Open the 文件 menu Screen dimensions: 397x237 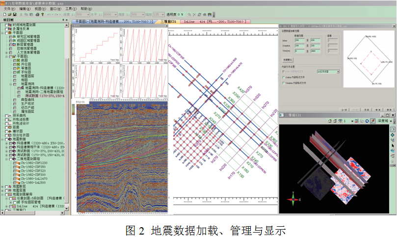click(9, 9)
